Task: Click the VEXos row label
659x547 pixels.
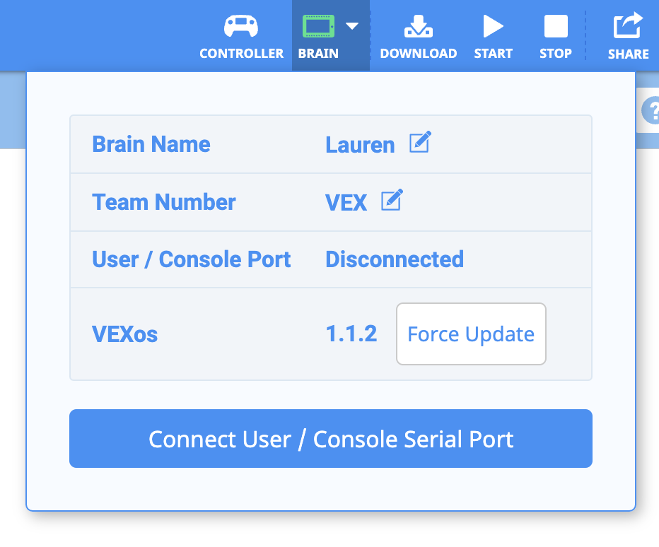Action: [x=124, y=334]
